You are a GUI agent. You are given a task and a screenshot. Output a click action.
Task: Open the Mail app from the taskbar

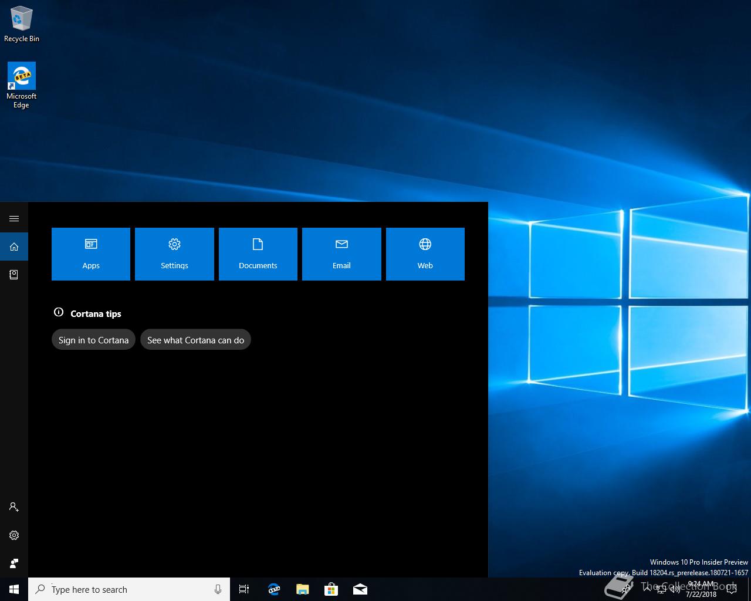pyautogui.click(x=360, y=589)
